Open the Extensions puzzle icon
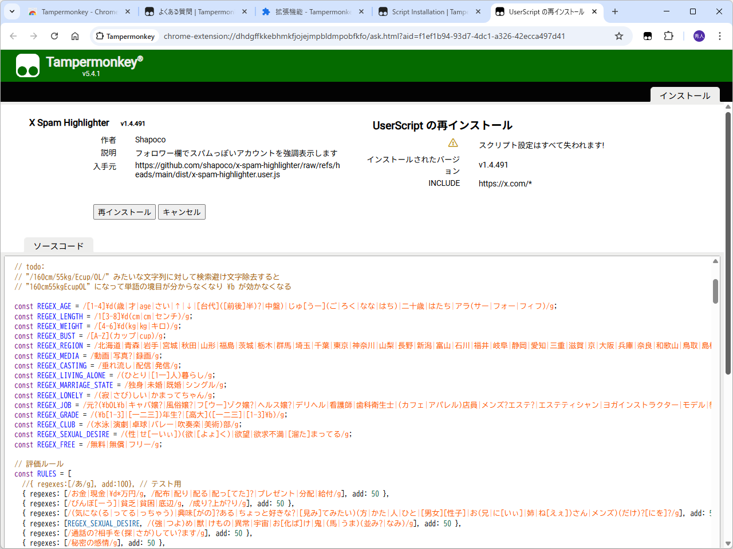This screenshot has height=549, width=733. coord(668,35)
